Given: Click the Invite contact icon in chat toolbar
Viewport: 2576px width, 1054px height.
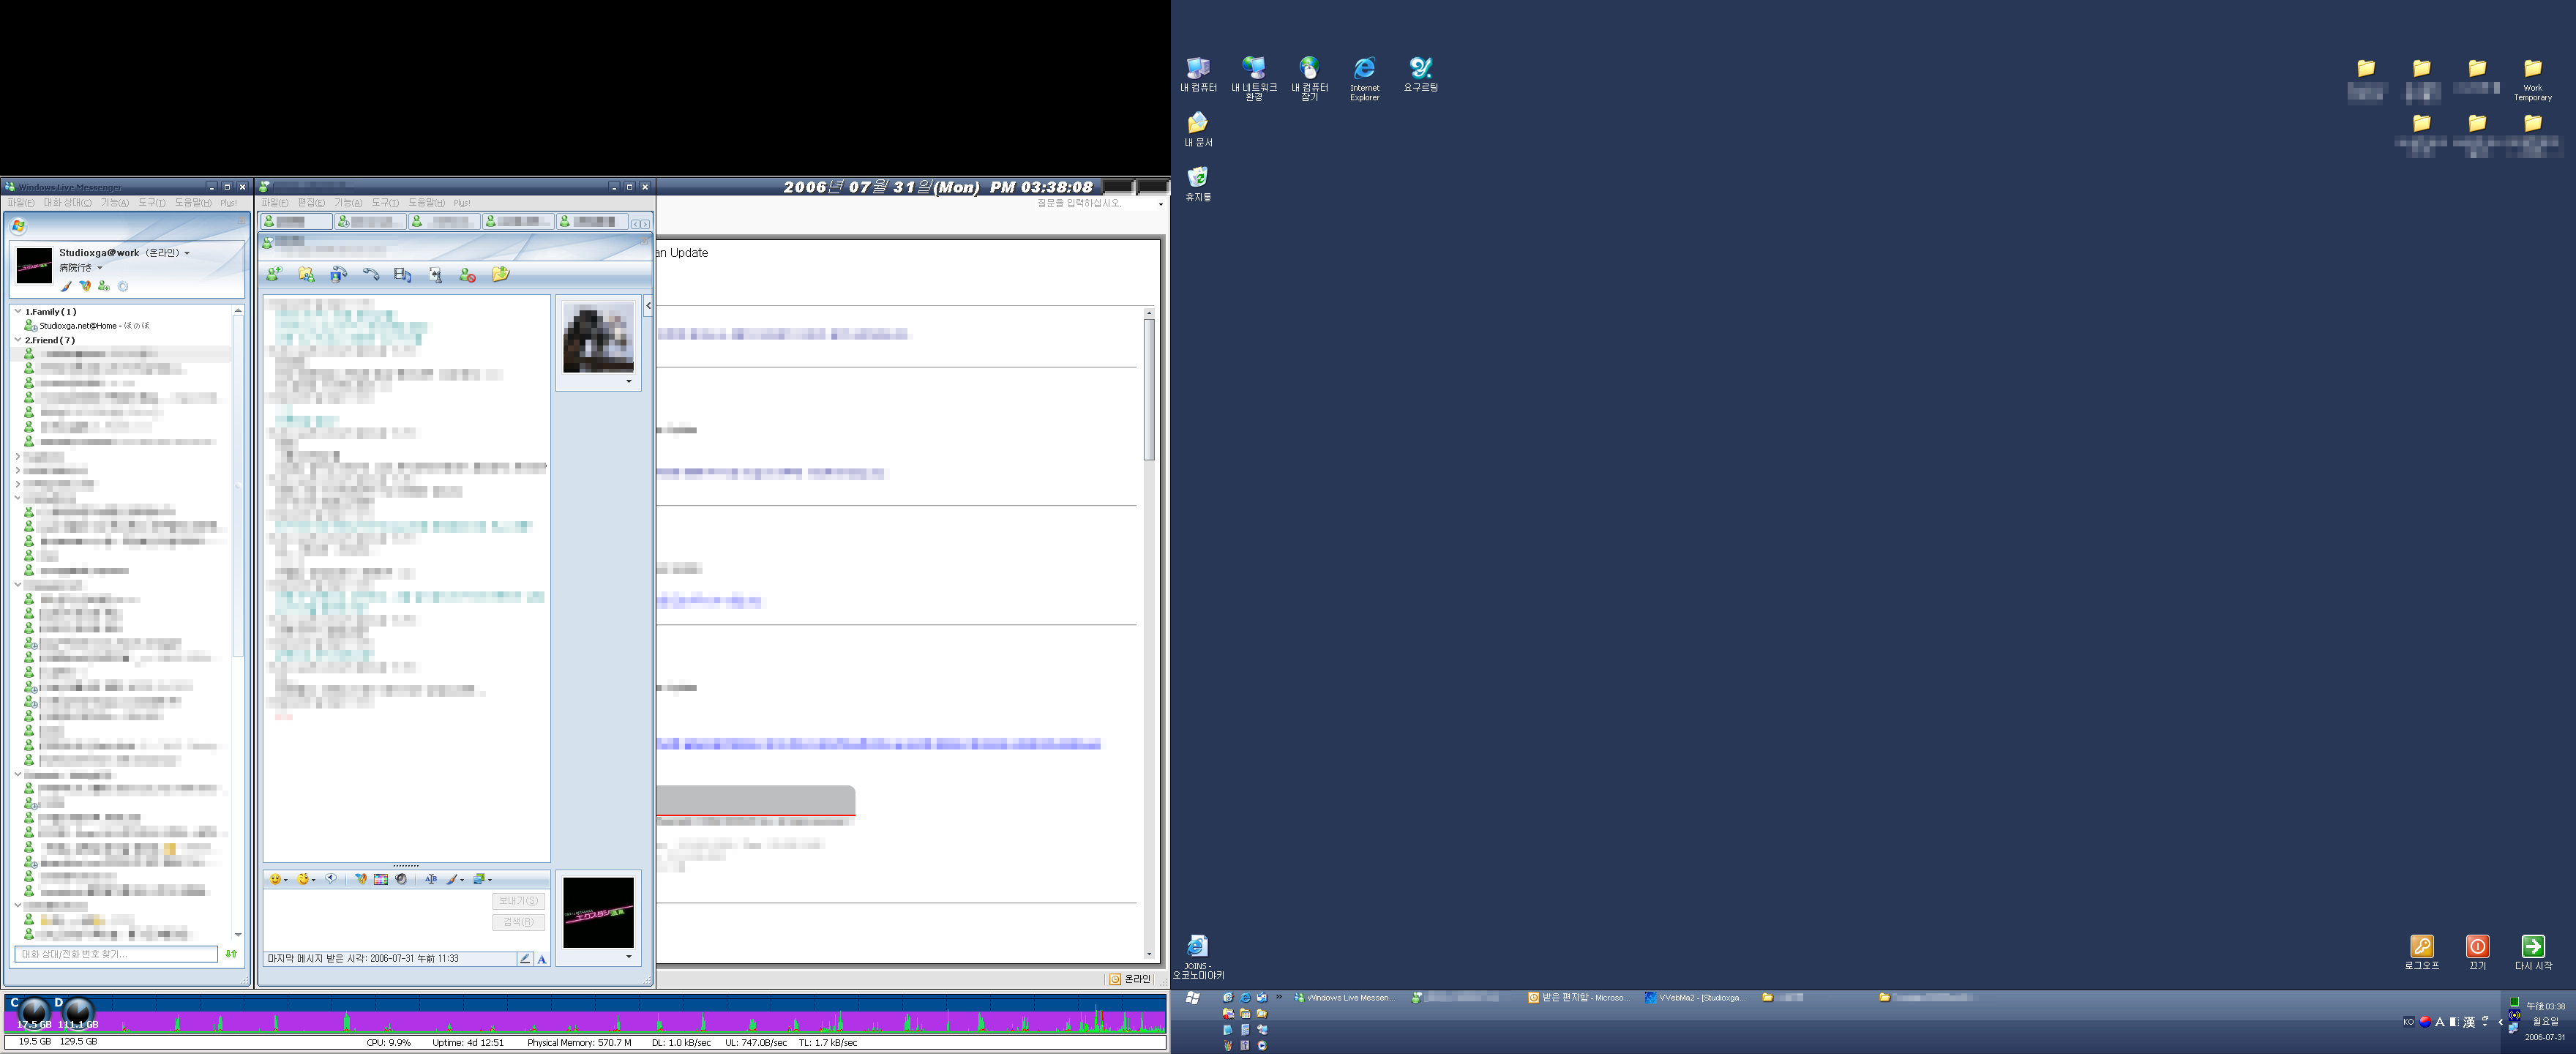Looking at the screenshot, I should (x=274, y=274).
